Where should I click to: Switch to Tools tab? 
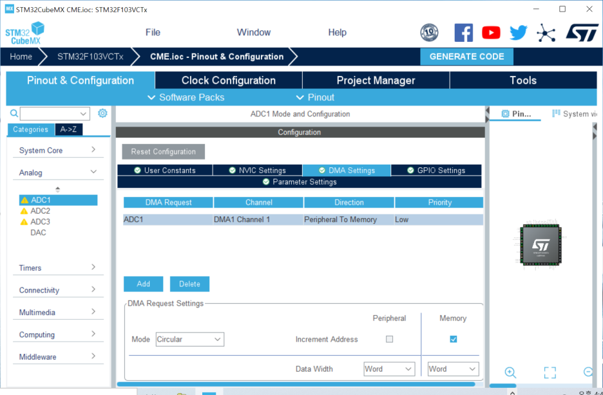pyautogui.click(x=523, y=80)
